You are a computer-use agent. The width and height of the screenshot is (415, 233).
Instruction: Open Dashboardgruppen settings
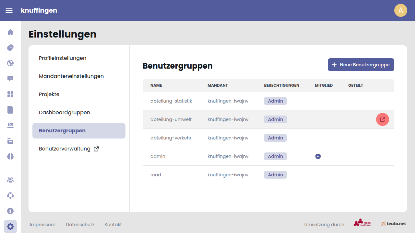click(65, 113)
